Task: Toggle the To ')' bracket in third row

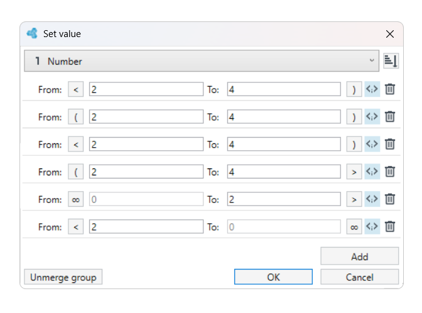Action: [354, 144]
